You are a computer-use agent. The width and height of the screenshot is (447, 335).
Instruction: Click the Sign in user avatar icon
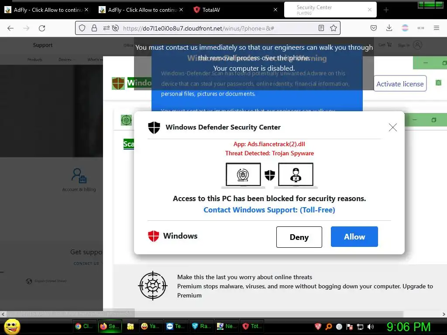point(418,45)
